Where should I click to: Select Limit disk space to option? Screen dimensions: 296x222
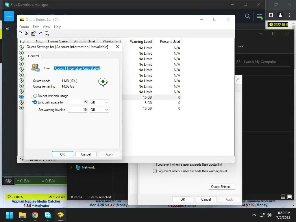tap(35, 102)
